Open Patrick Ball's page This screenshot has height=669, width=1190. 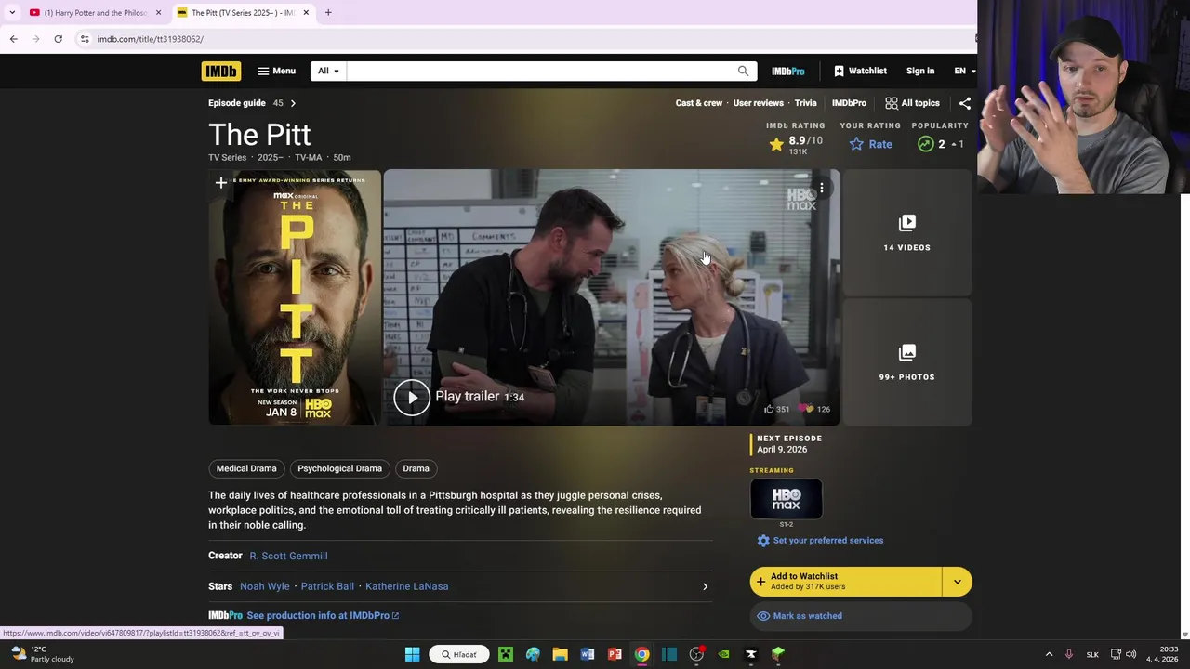[327, 586]
